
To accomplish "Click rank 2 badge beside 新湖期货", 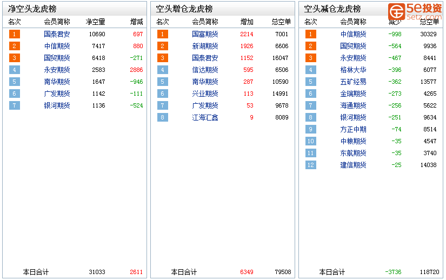I will tap(162, 46).
